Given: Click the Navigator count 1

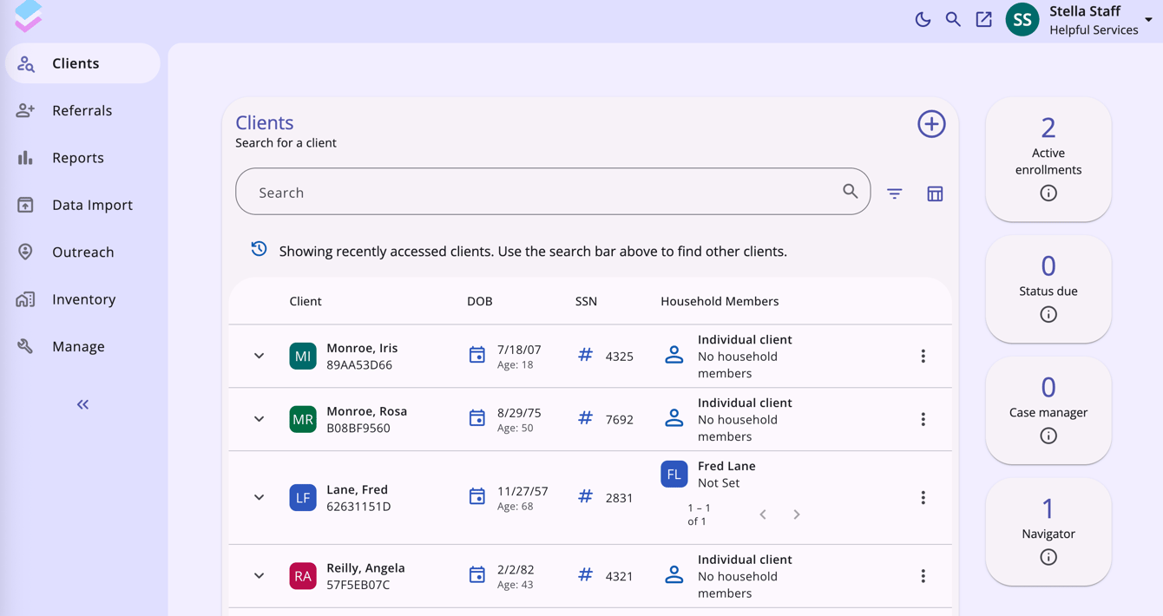Looking at the screenshot, I should click(x=1048, y=508).
